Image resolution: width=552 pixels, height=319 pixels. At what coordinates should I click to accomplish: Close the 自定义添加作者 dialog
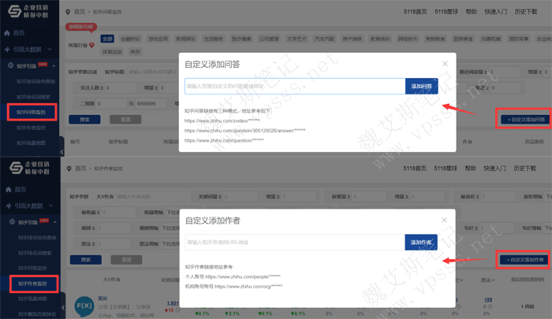point(445,220)
